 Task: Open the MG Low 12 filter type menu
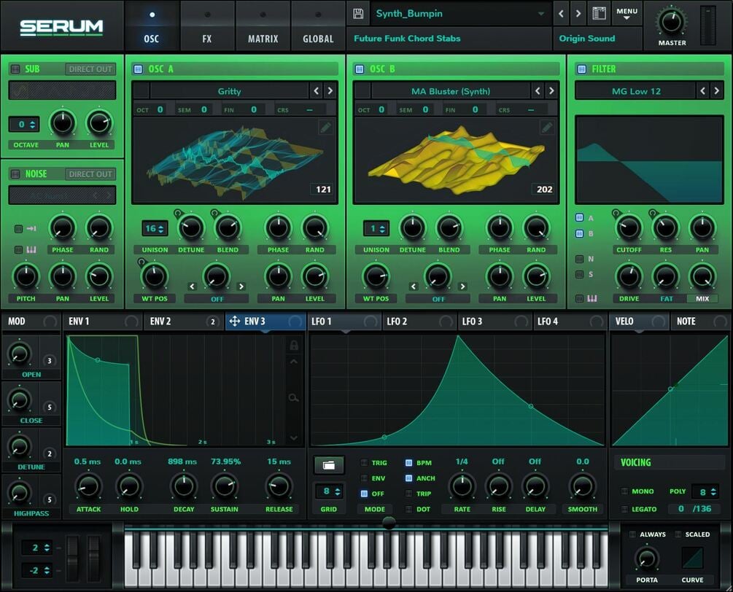coord(636,91)
